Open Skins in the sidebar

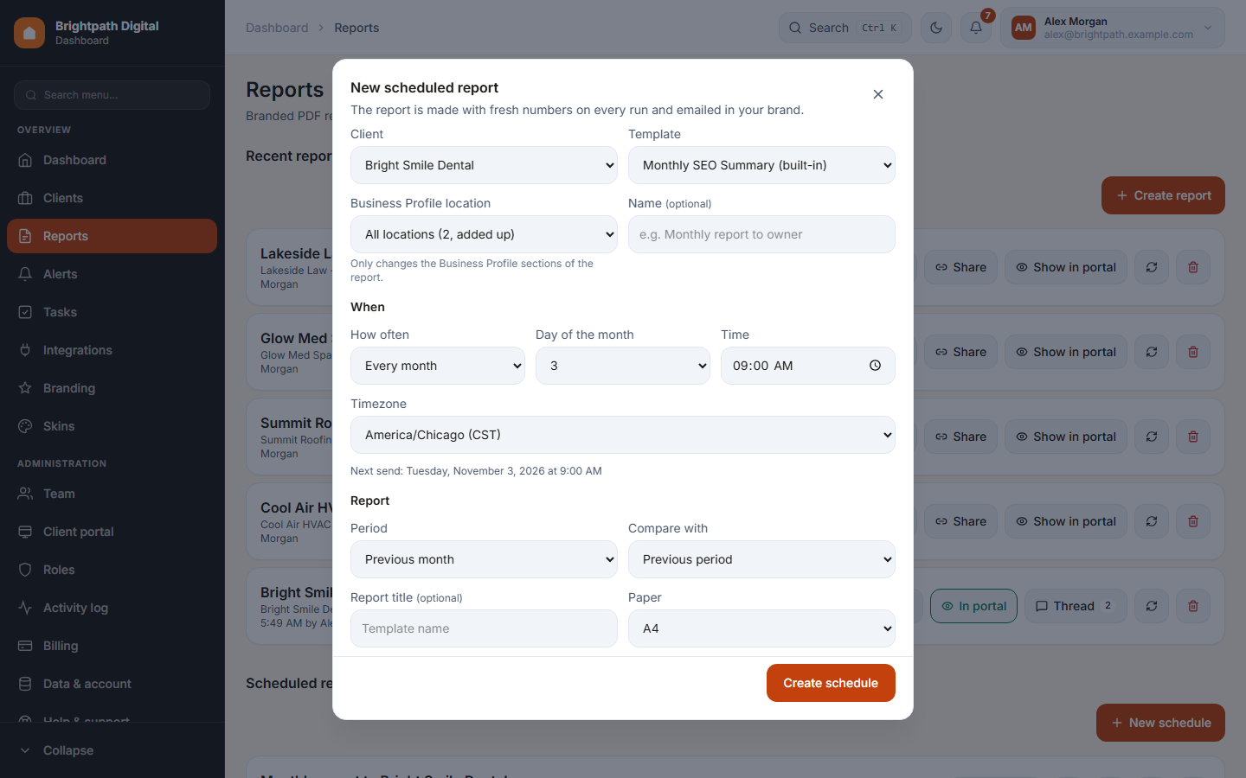112,426
